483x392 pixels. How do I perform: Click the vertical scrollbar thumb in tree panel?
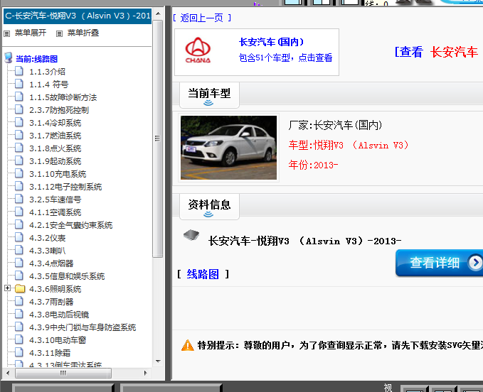[158, 138]
